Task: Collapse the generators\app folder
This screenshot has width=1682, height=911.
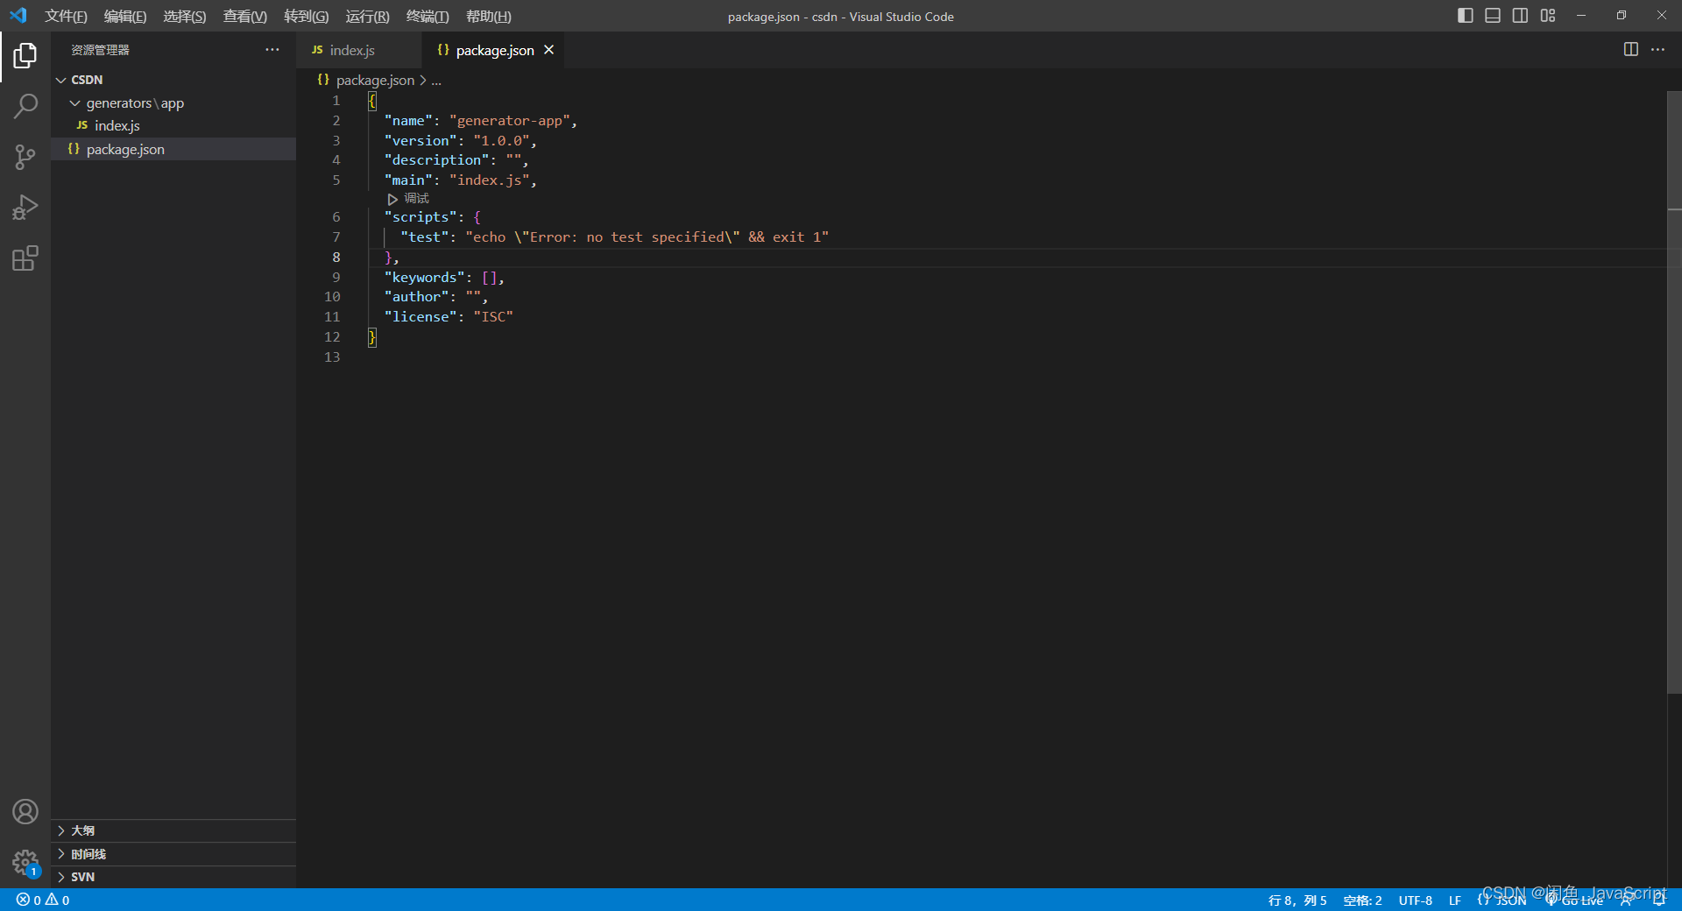Action: (x=173, y=103)
